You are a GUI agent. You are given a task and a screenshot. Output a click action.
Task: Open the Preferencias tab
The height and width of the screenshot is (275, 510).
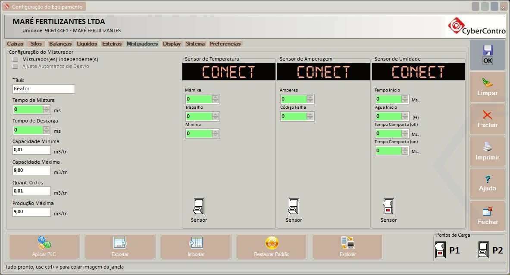point(225,43)
